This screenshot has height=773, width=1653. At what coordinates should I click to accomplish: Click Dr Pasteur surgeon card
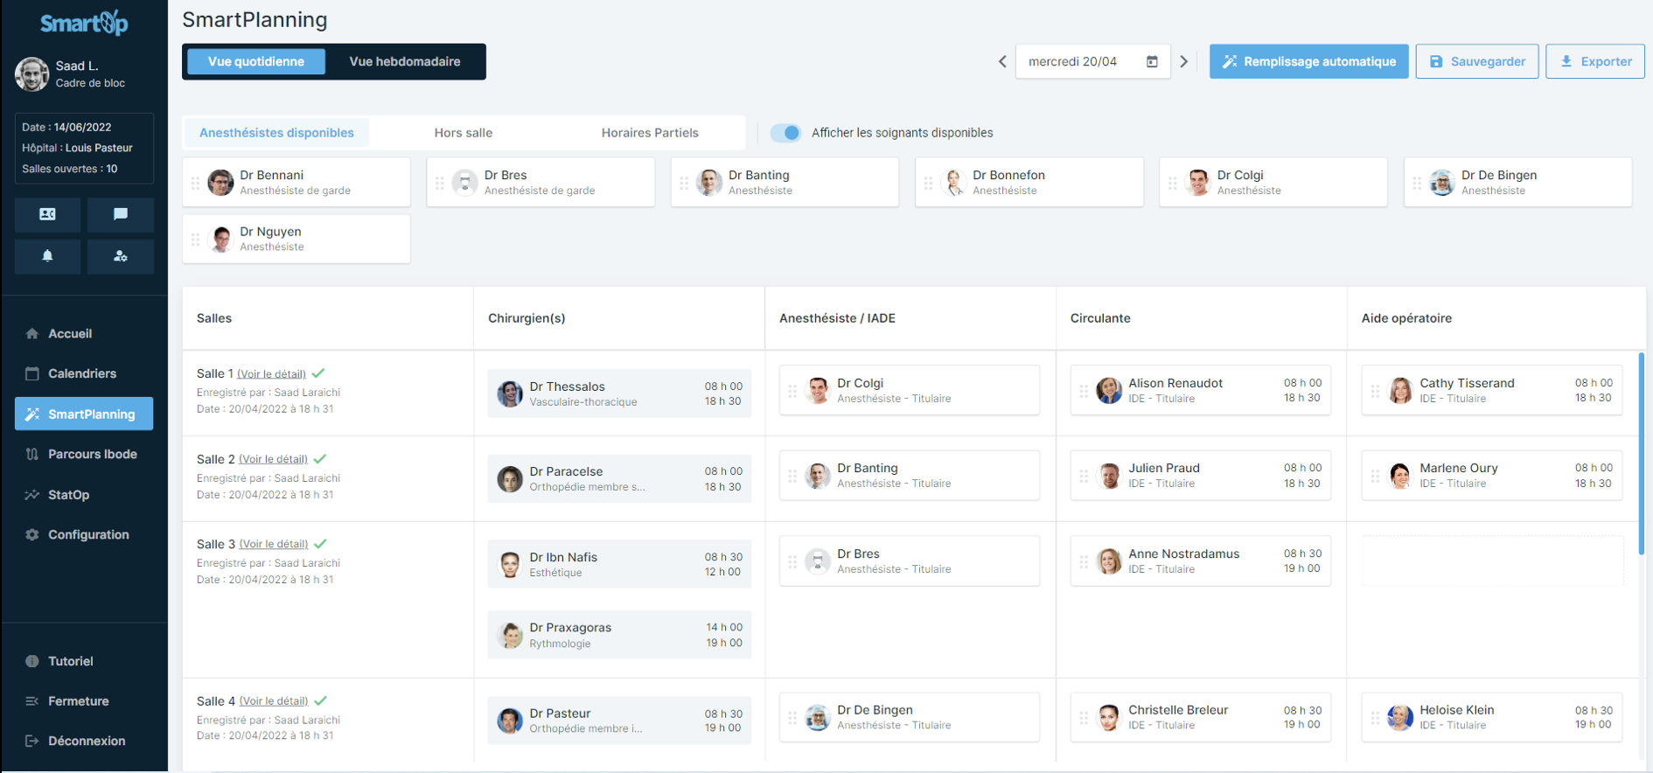point(619,721)
